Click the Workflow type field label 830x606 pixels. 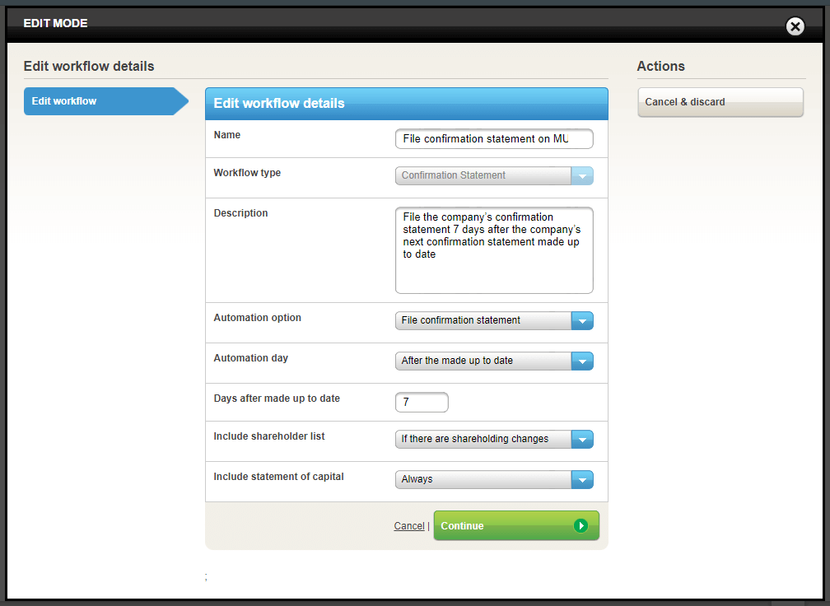coord(247,173)
